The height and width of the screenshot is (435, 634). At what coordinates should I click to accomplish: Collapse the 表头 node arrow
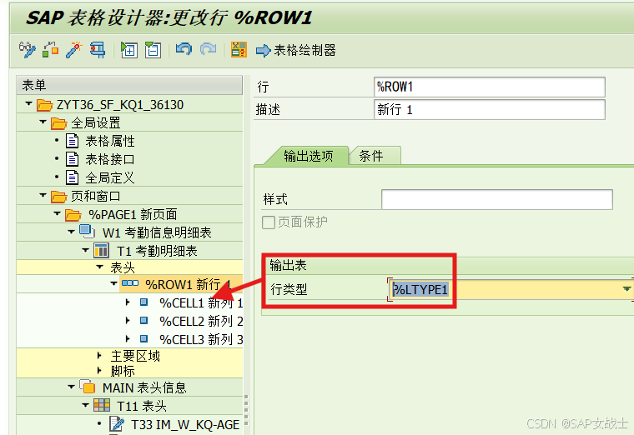99,267
